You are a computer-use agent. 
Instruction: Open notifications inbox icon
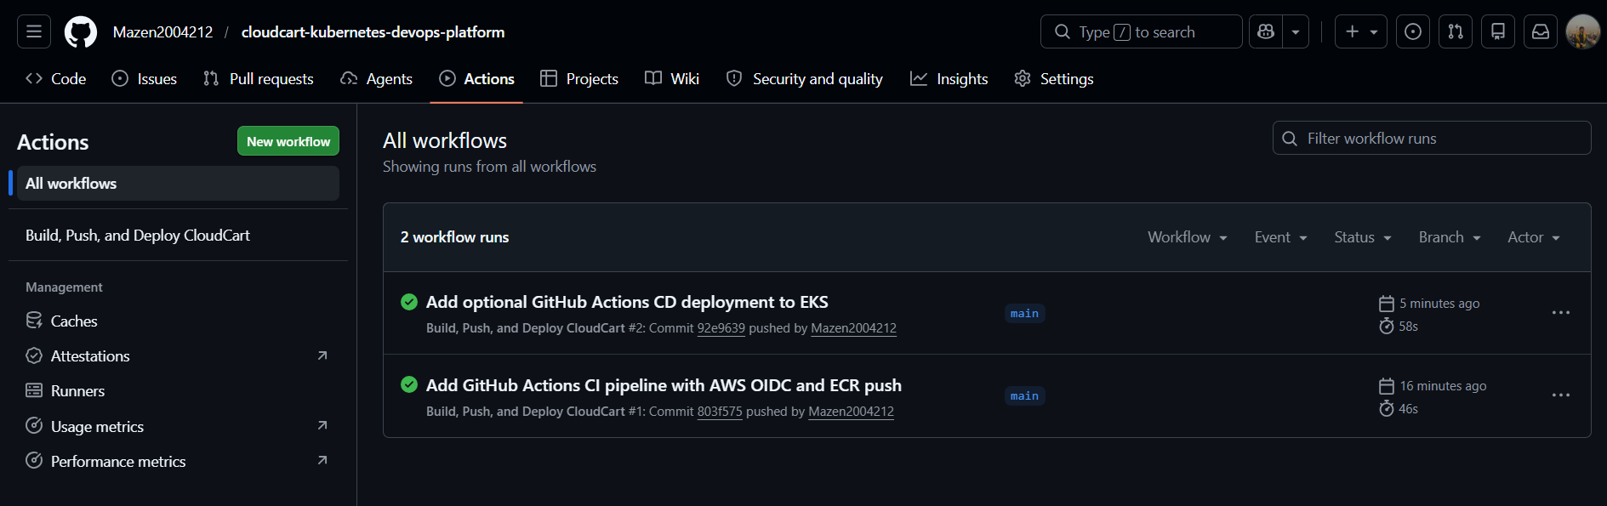click(x=1541, y=31)
